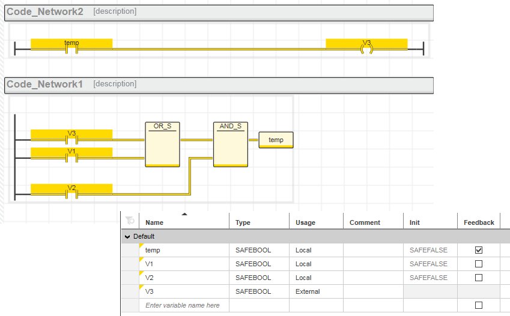Click the [description] text of Code_Network1
510x316 pixels.
pyautogui.click(x=115, y=84)
